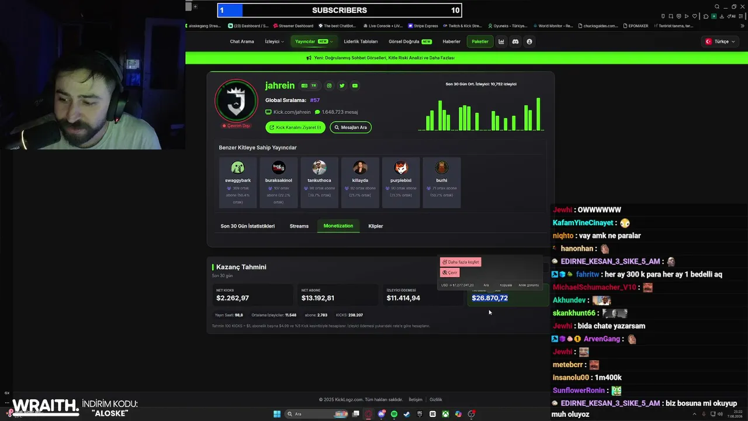The height and width of the screenshot is (421, 748).
Task: Click the Kopyala option in the popup
Action: (x=506, y=285)
